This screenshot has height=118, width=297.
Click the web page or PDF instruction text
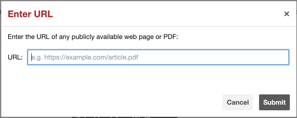[x=93, y=37]
